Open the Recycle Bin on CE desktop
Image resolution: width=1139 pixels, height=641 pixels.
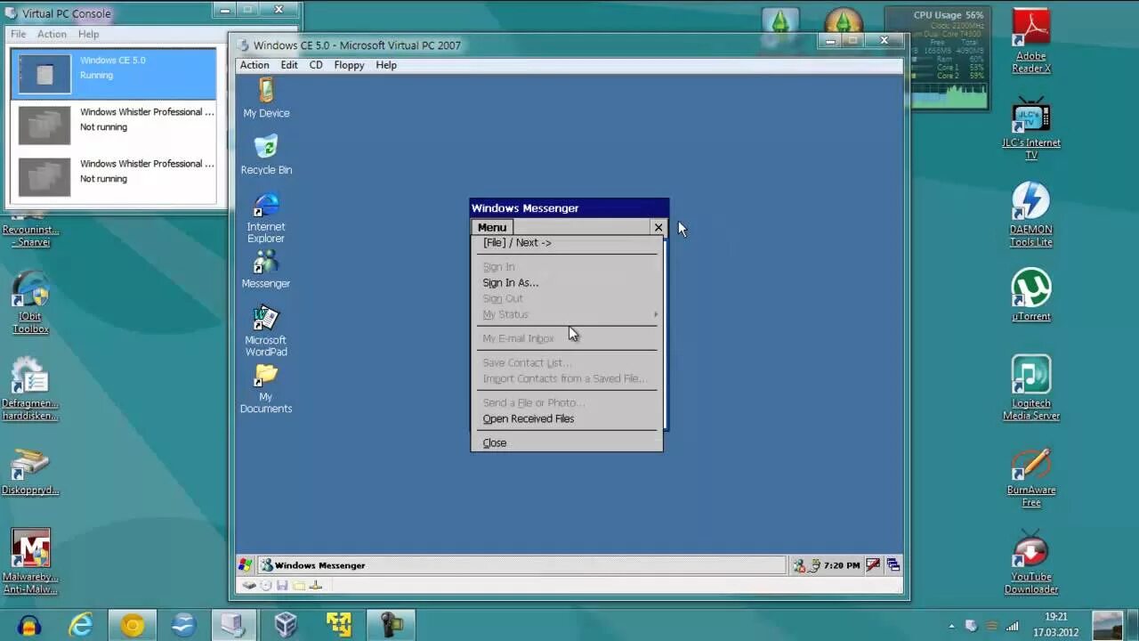266,155
